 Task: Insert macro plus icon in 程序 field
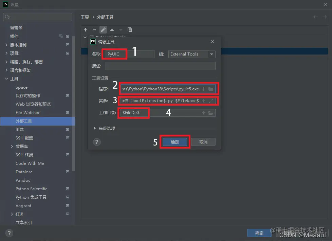(203, 89)
